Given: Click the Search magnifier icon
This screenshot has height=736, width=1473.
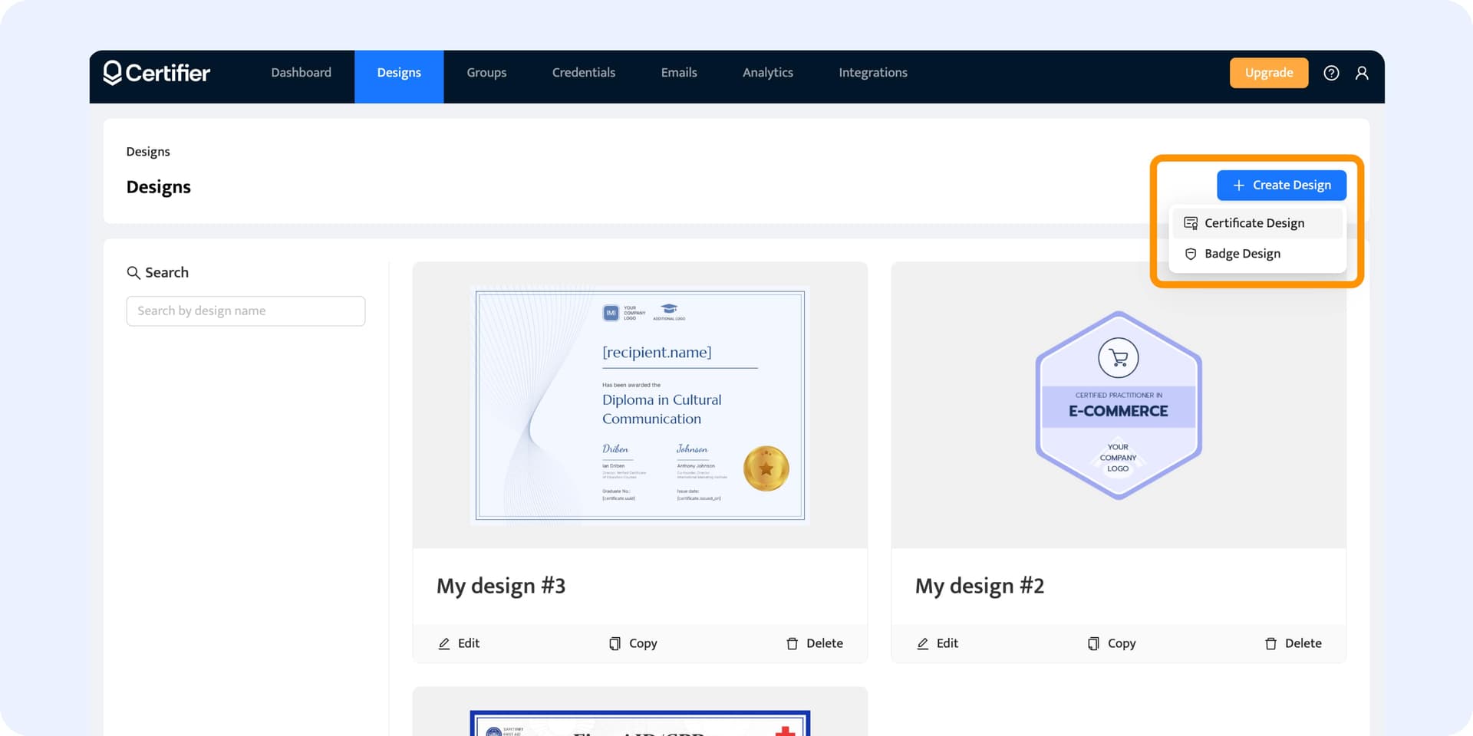Looking at the screenshot, I should coord(133,273).
